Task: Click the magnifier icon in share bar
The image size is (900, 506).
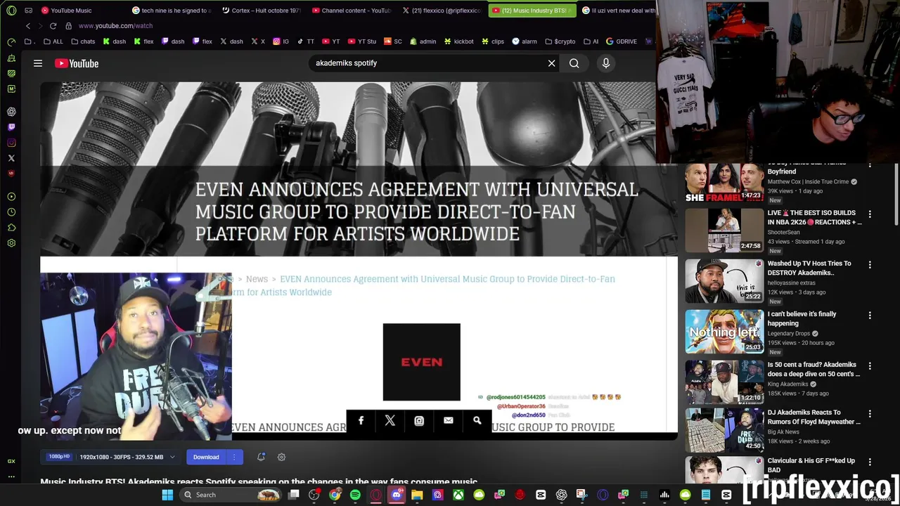Action: 477,420
